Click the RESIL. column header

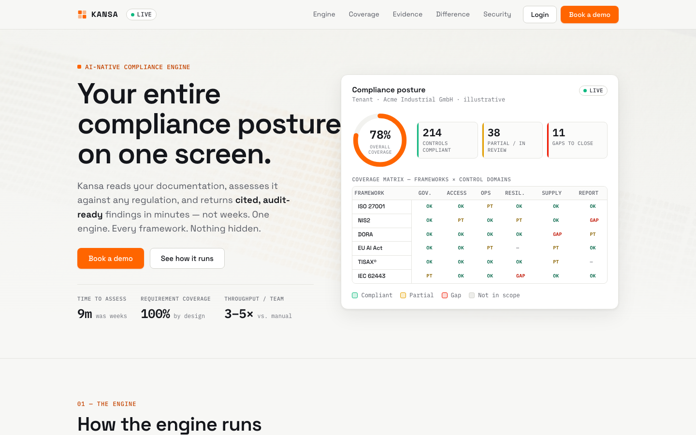pos(515,193)
